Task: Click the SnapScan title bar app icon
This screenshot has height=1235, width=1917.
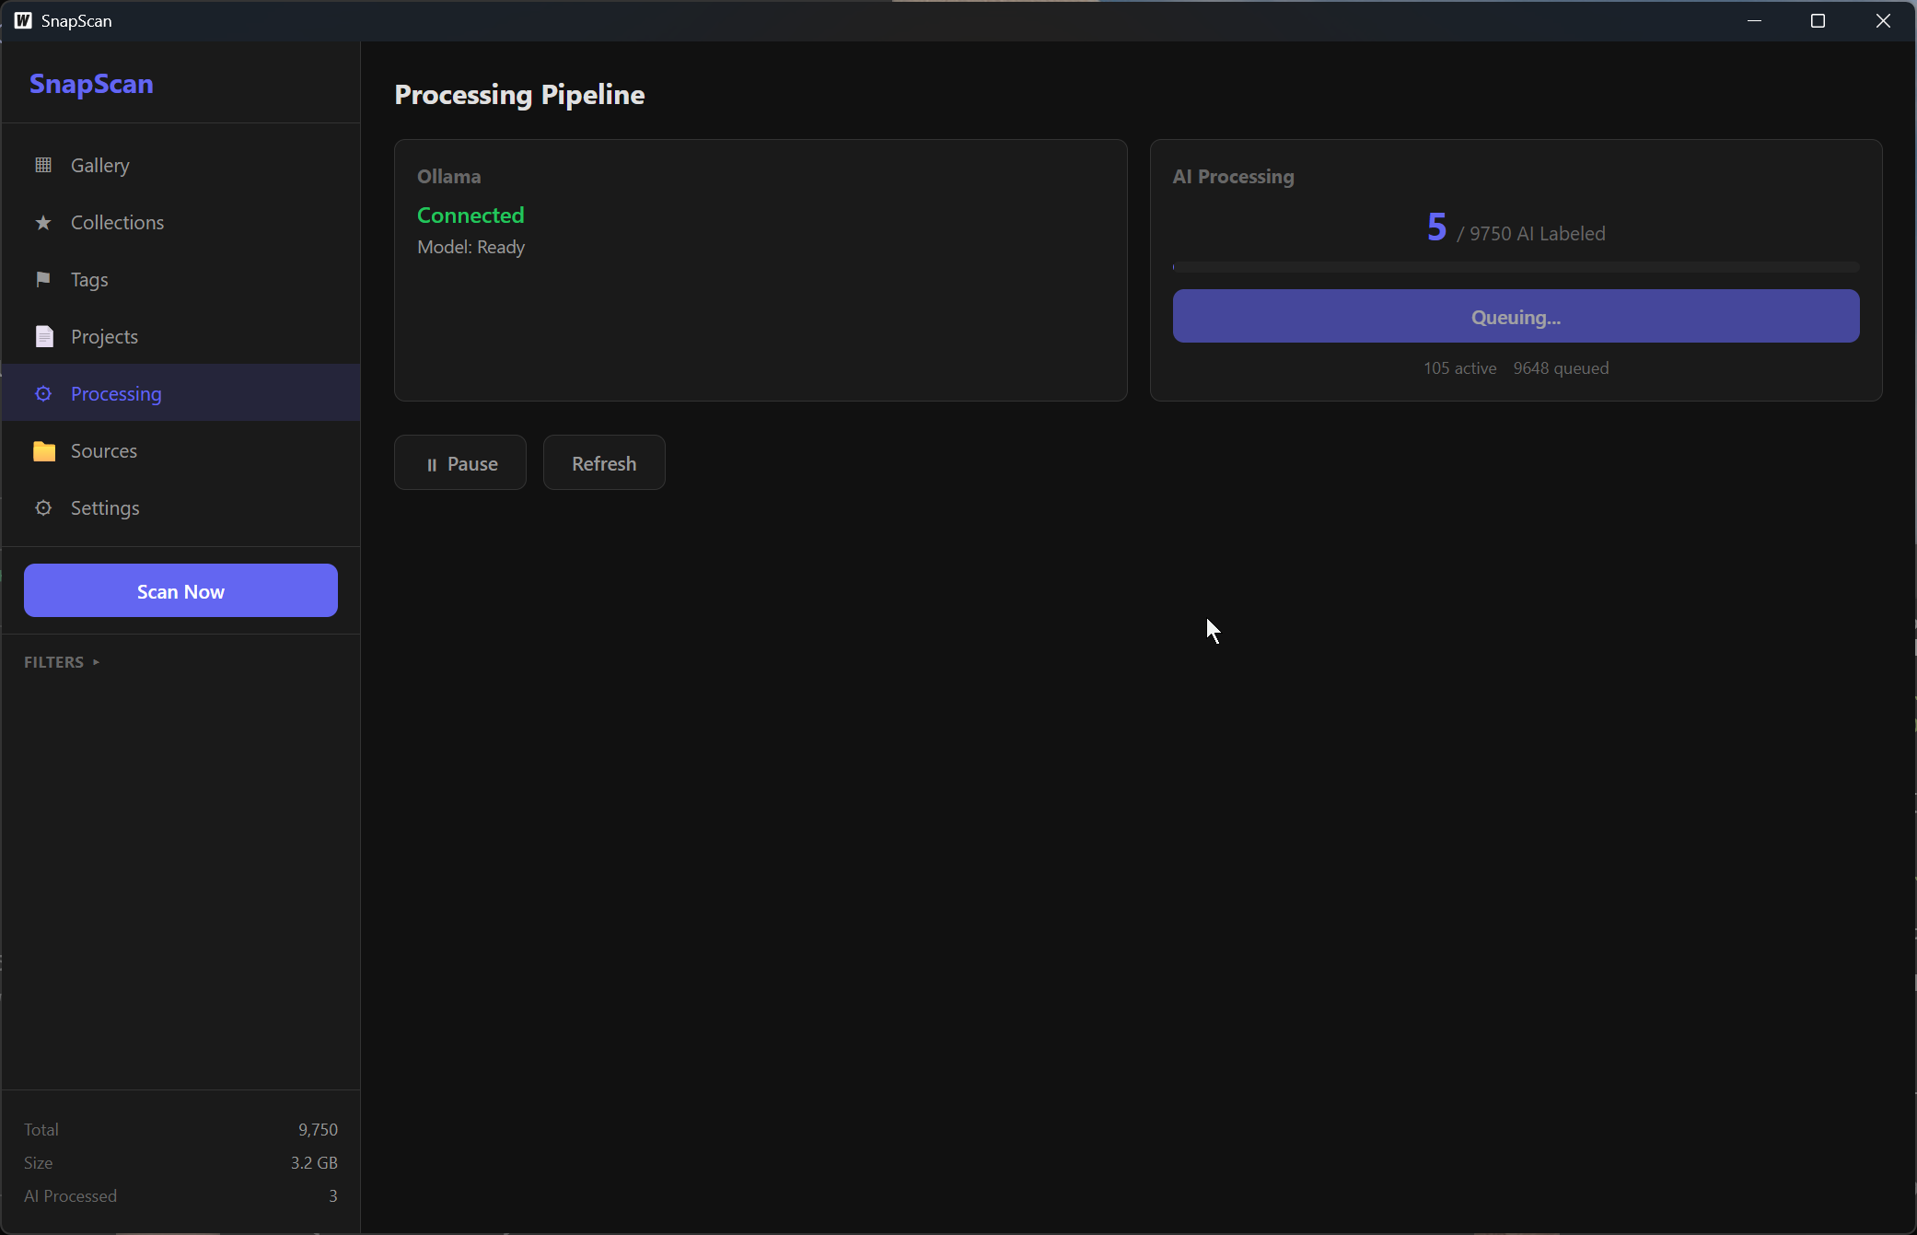Action: 23,20
